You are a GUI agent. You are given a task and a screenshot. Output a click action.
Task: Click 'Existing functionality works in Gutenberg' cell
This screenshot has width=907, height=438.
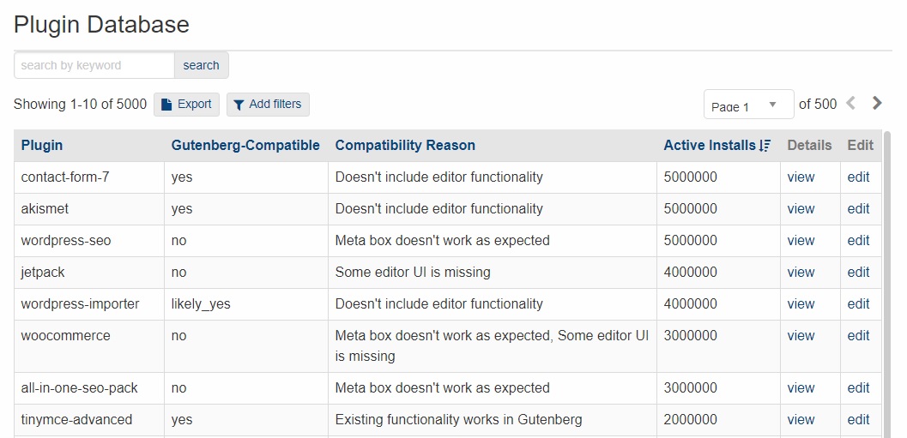[458, 419]
